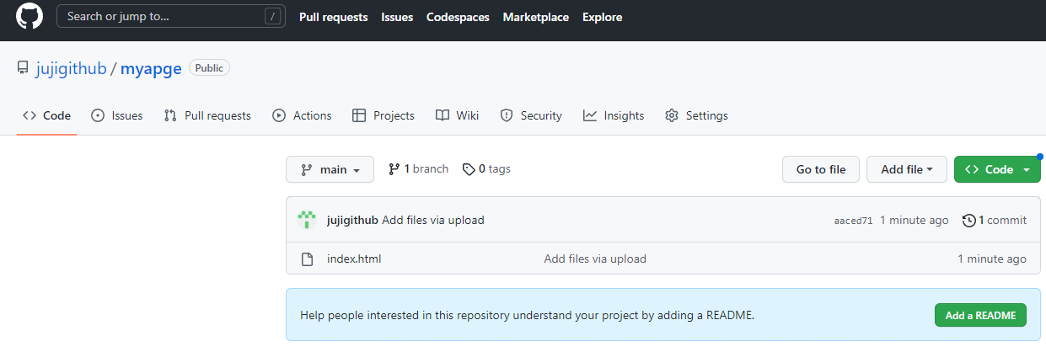The width and height of the screenshot is (1046, 352).
Task: Open the Code tab
Action: (47, 115)
